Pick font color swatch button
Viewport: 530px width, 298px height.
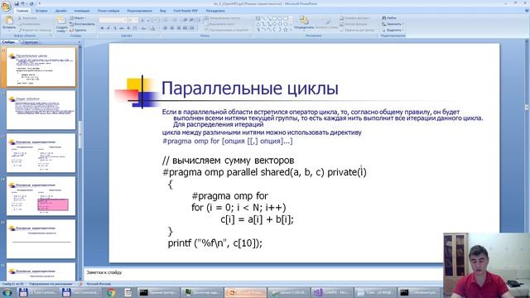tap(153, 28)
